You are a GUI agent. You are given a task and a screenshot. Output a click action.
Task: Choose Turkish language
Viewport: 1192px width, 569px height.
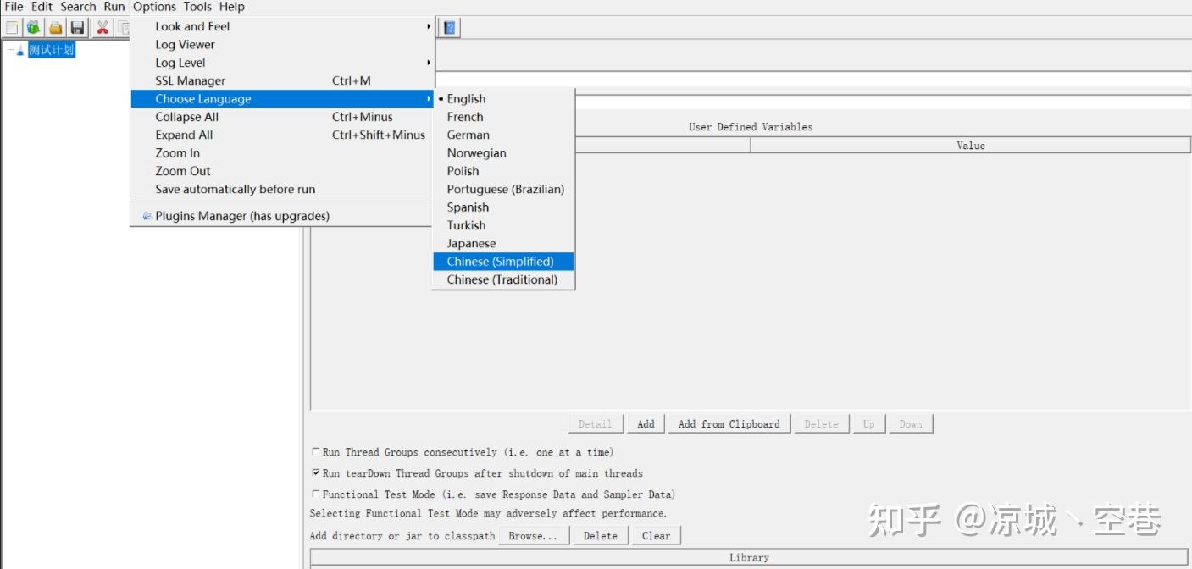point(503,225)
